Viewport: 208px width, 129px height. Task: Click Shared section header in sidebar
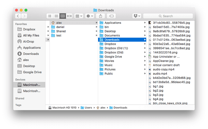(20, 98)
